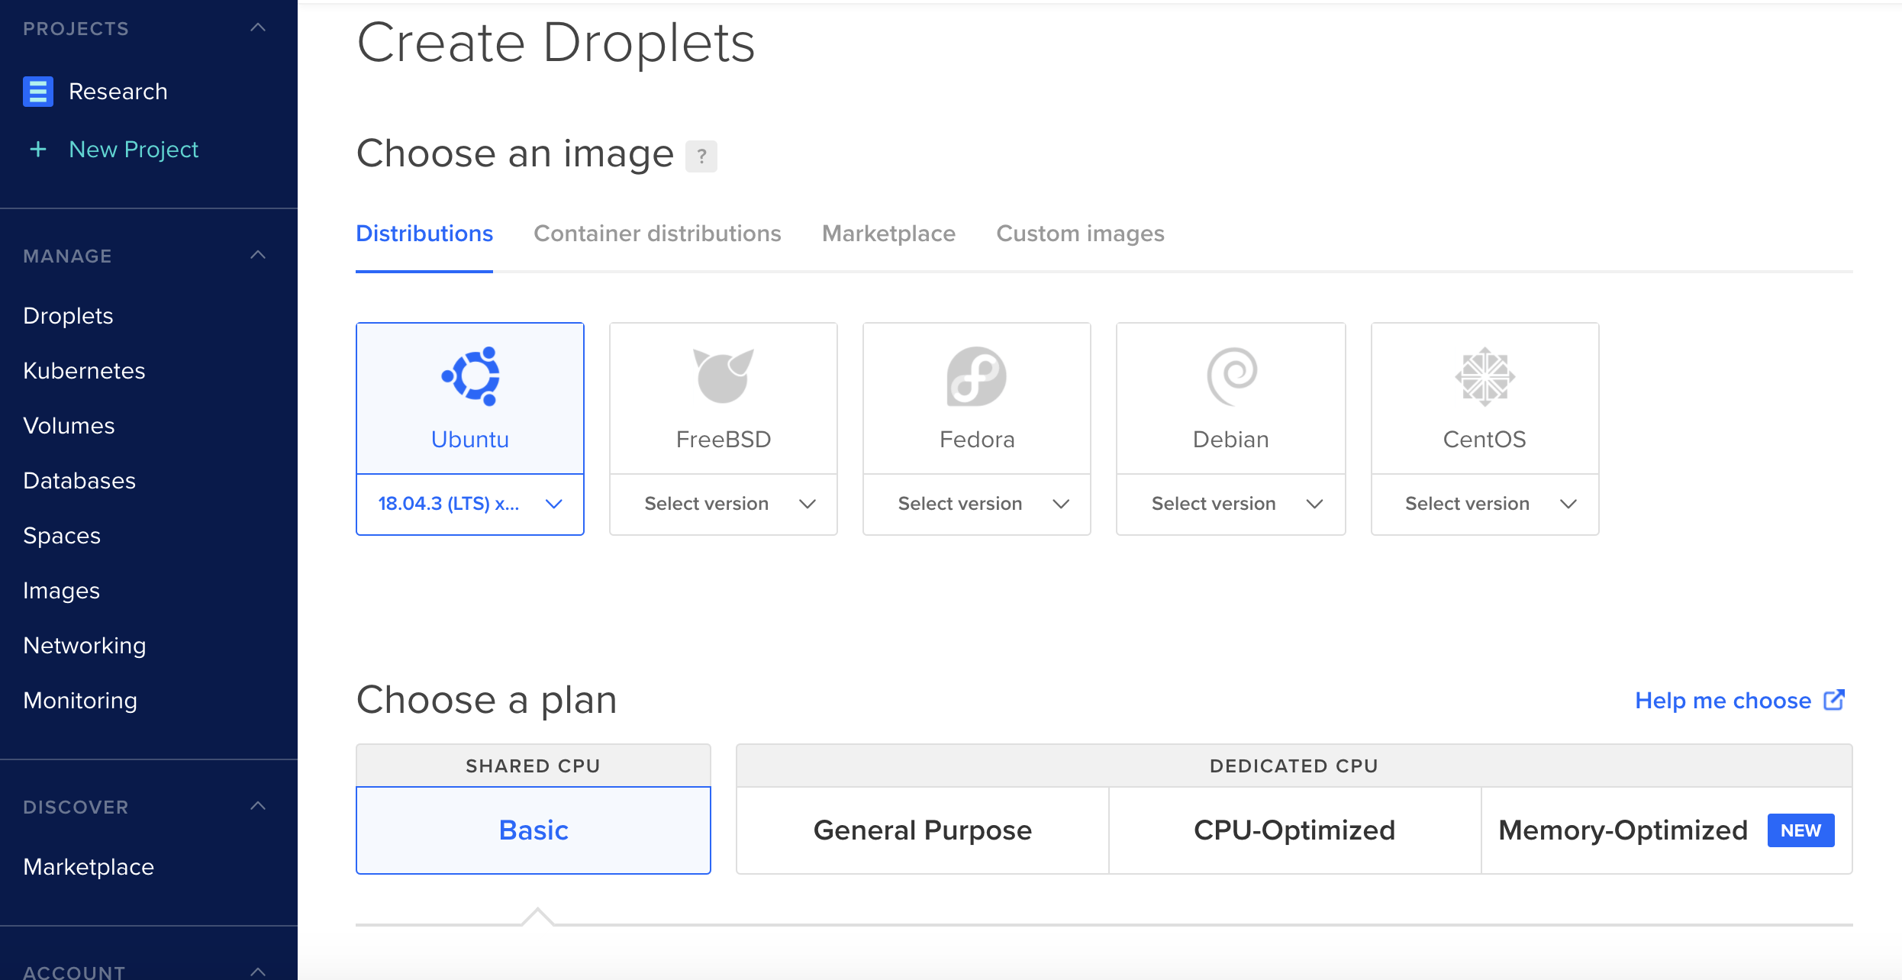Screen dimensions: 1902x980
Task: Select the Memory-Optimized plan
Action: [x=1623, y=830]
